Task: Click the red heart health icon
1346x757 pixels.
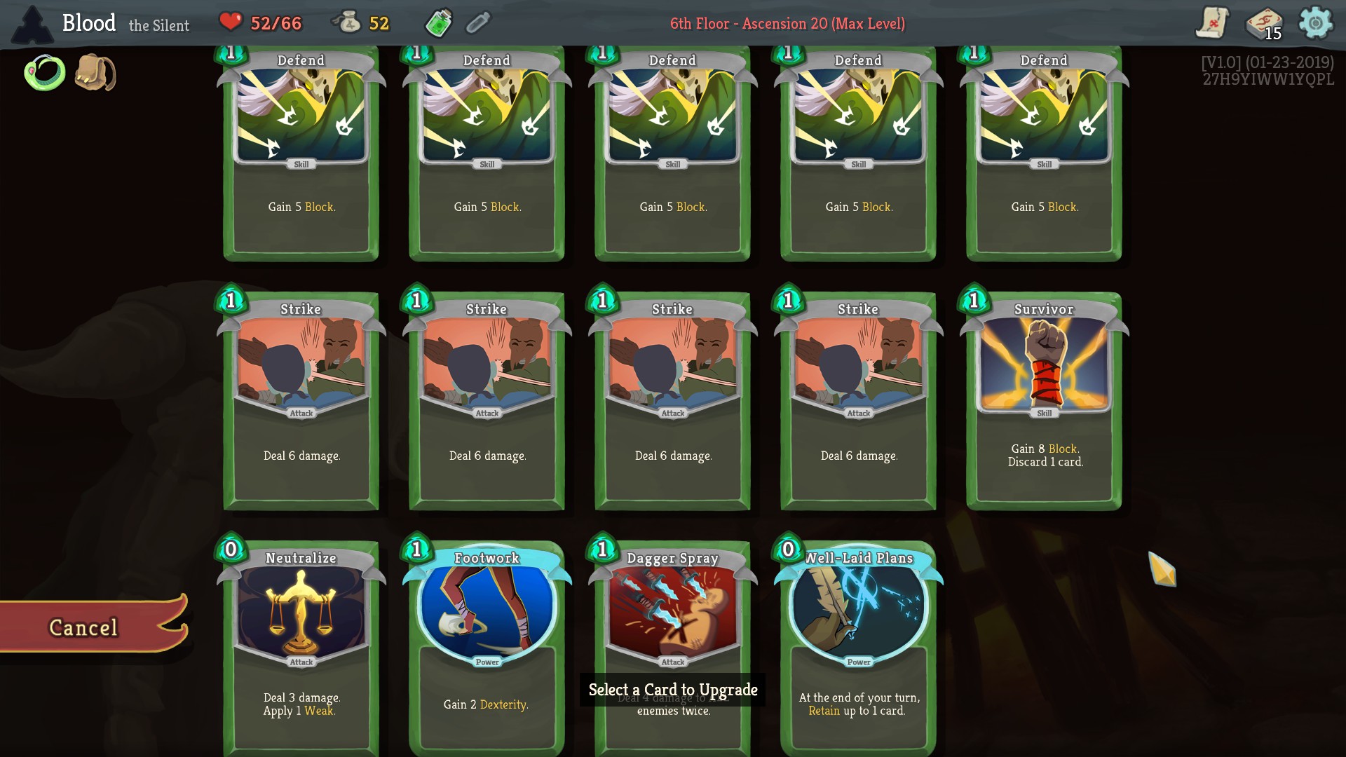Action: tap(230, 22)
